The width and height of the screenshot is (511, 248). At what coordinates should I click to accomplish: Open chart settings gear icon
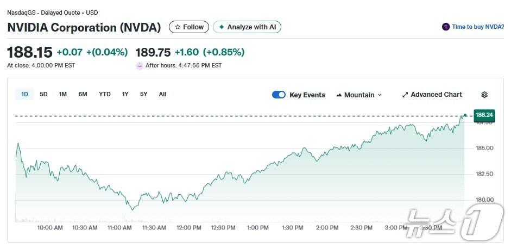pos(484,95)
